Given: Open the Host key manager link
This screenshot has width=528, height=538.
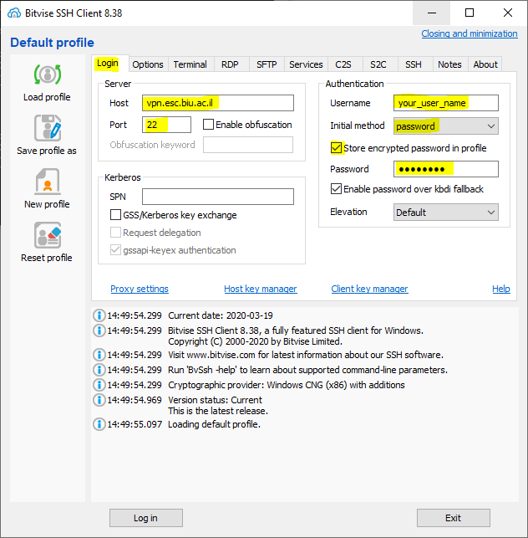Looking at the screenshot, I should 261,289.
